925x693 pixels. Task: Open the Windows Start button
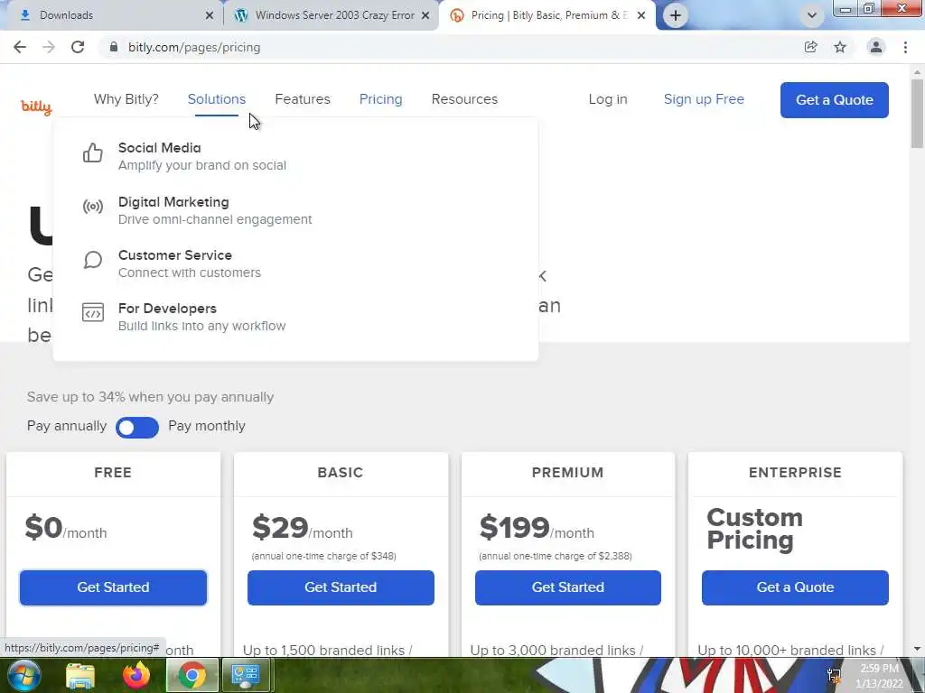24,675
